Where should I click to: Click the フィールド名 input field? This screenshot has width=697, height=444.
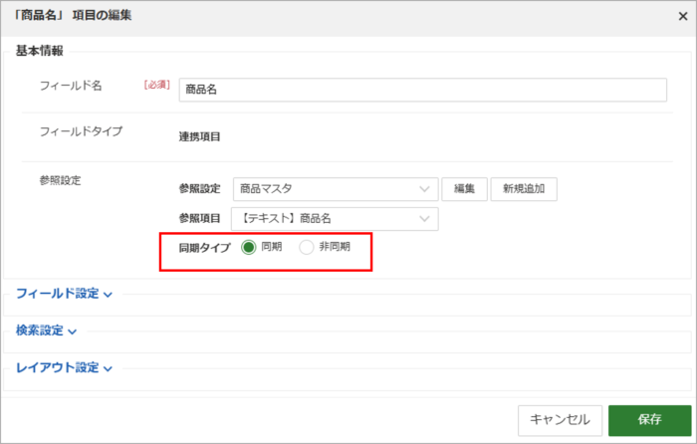coord(423,90)
